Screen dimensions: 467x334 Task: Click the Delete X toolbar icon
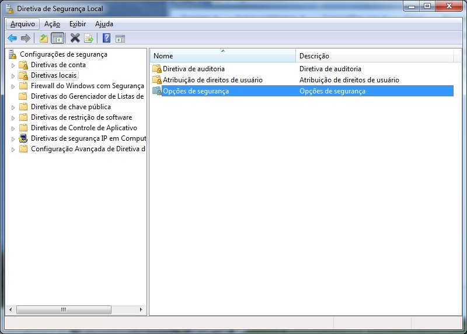[75, 38]
